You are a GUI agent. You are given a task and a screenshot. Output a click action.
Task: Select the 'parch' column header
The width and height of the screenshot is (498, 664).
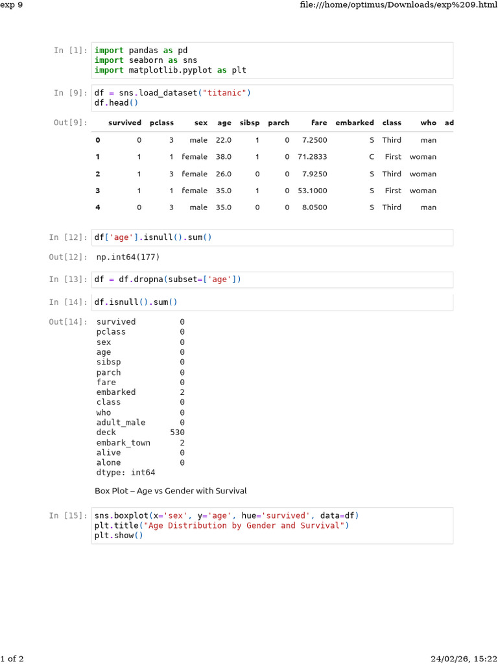(279, 123)
